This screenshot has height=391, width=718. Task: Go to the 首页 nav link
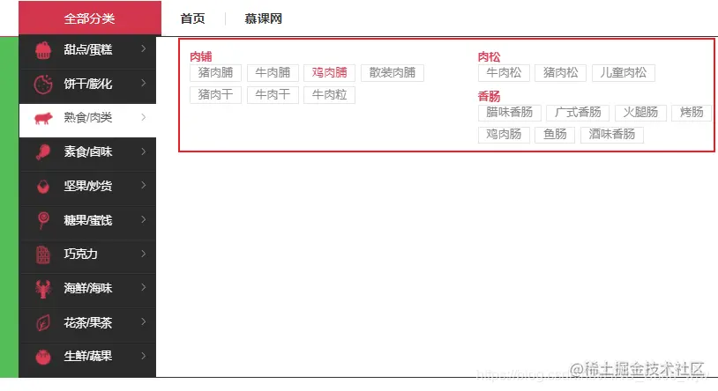point(192,18)
